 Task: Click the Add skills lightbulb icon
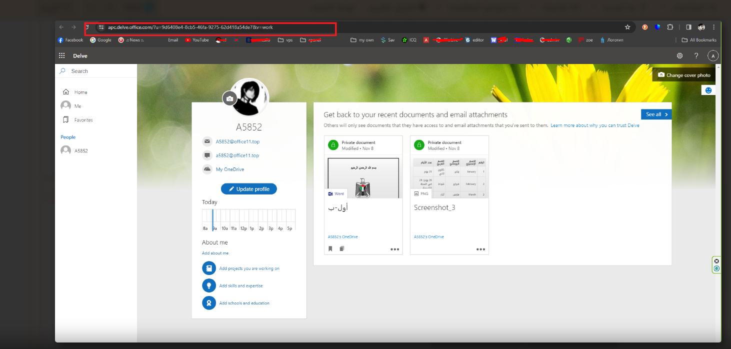[208, 285]
